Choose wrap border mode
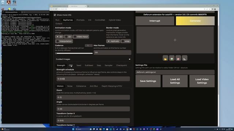This screenshot has height=131, width=234. pos(126,41)
